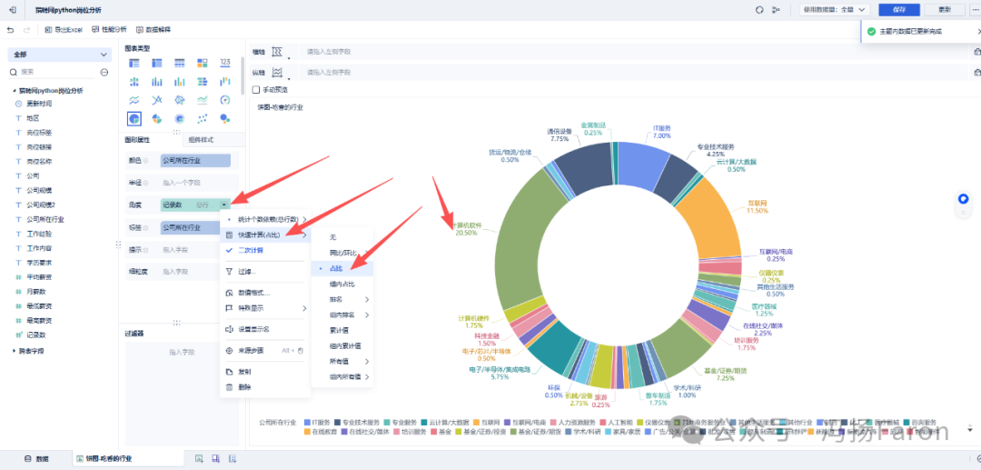Select 组内占比 option
The width and height of the screenshot is (981, 470).
click(x=342, y=285)
